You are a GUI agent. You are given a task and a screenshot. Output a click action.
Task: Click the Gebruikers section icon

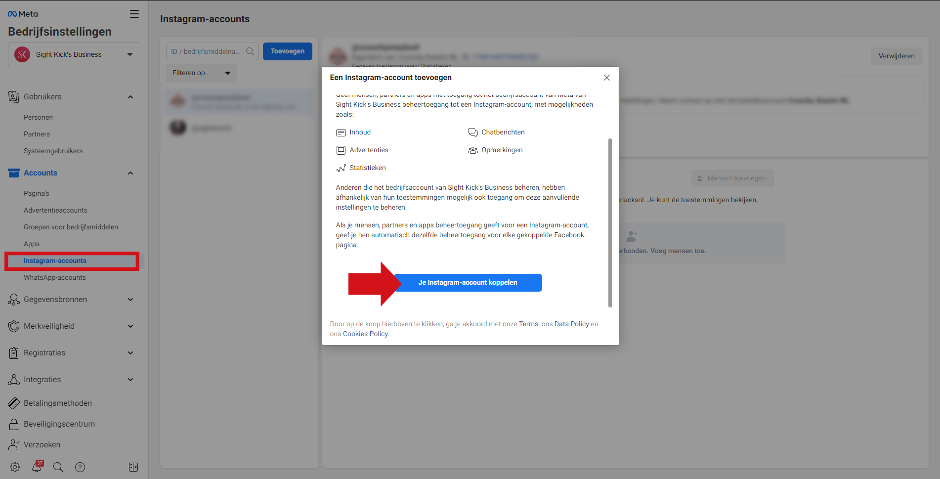point(14,97)
